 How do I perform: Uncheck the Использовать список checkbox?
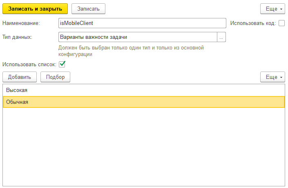[62, 64]
